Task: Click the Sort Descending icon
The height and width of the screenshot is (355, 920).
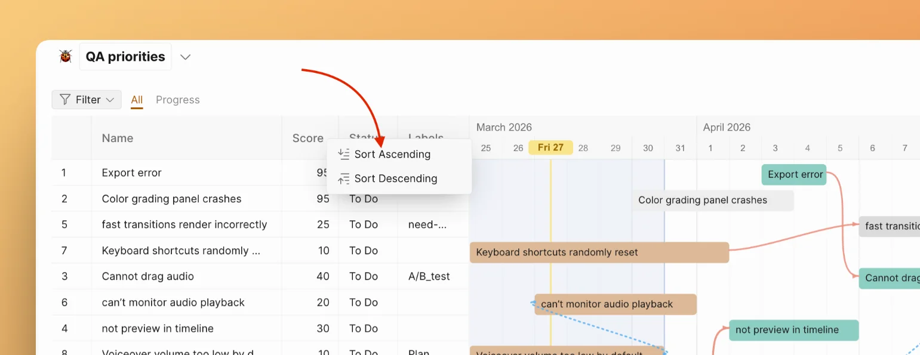Action: 343,178
